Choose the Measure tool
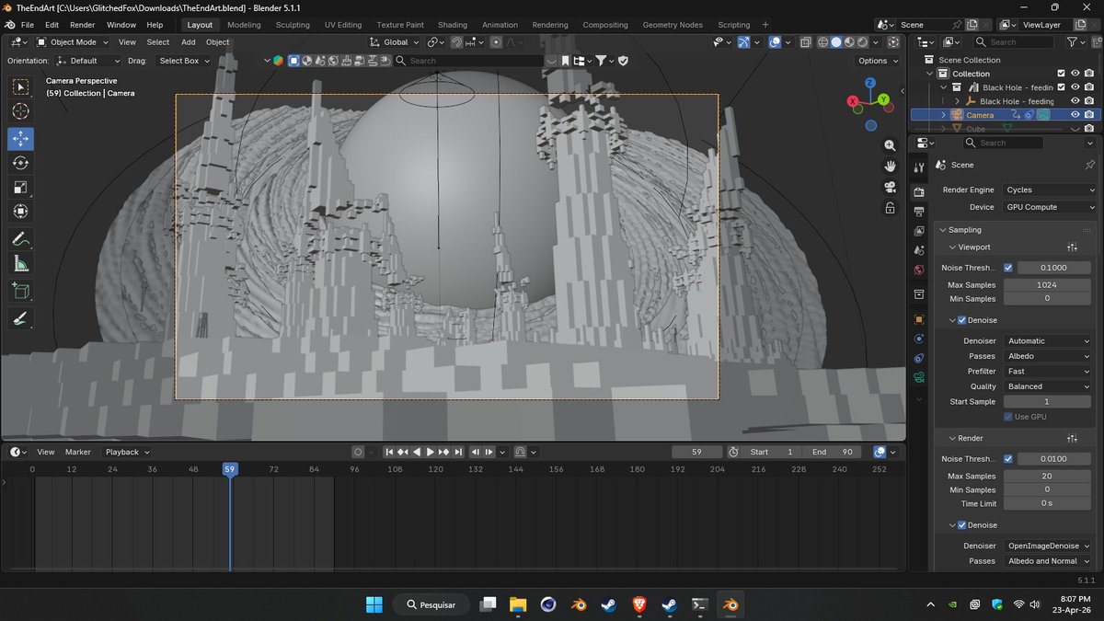The width and height of the screenshot is (1104, 621). [20, 264]
